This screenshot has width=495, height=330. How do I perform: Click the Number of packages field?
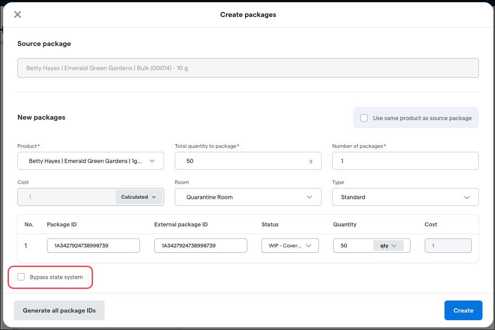405,161
